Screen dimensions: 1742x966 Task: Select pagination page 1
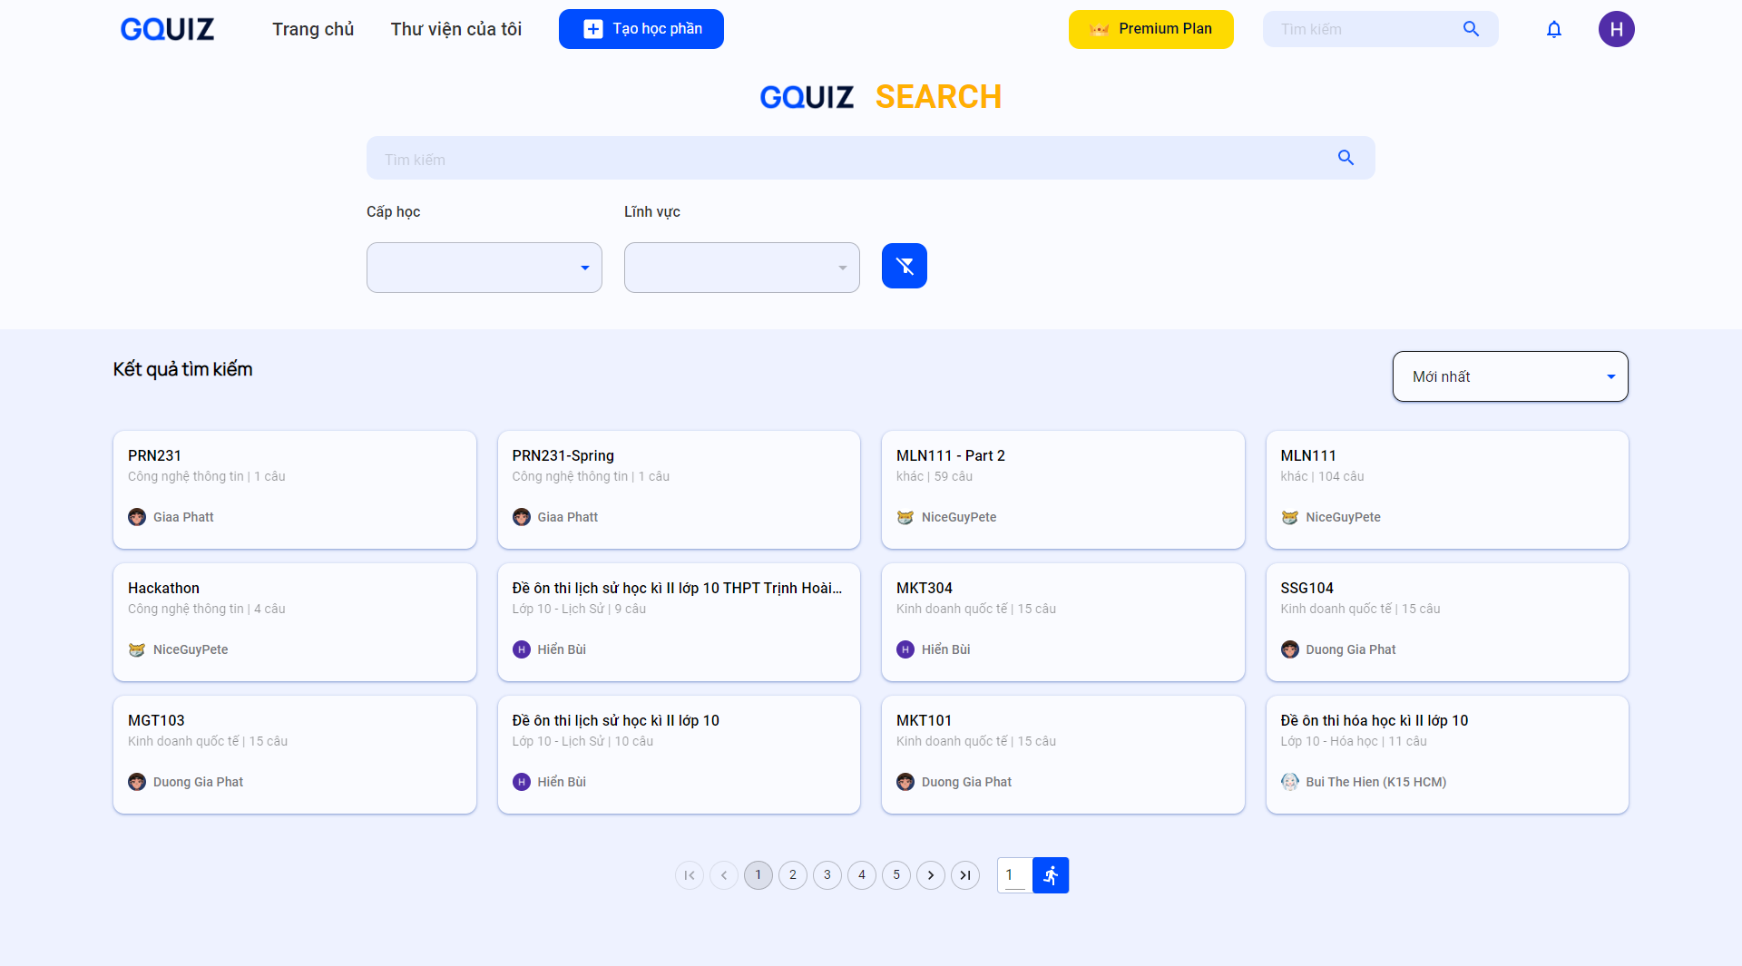coord(758,875)
